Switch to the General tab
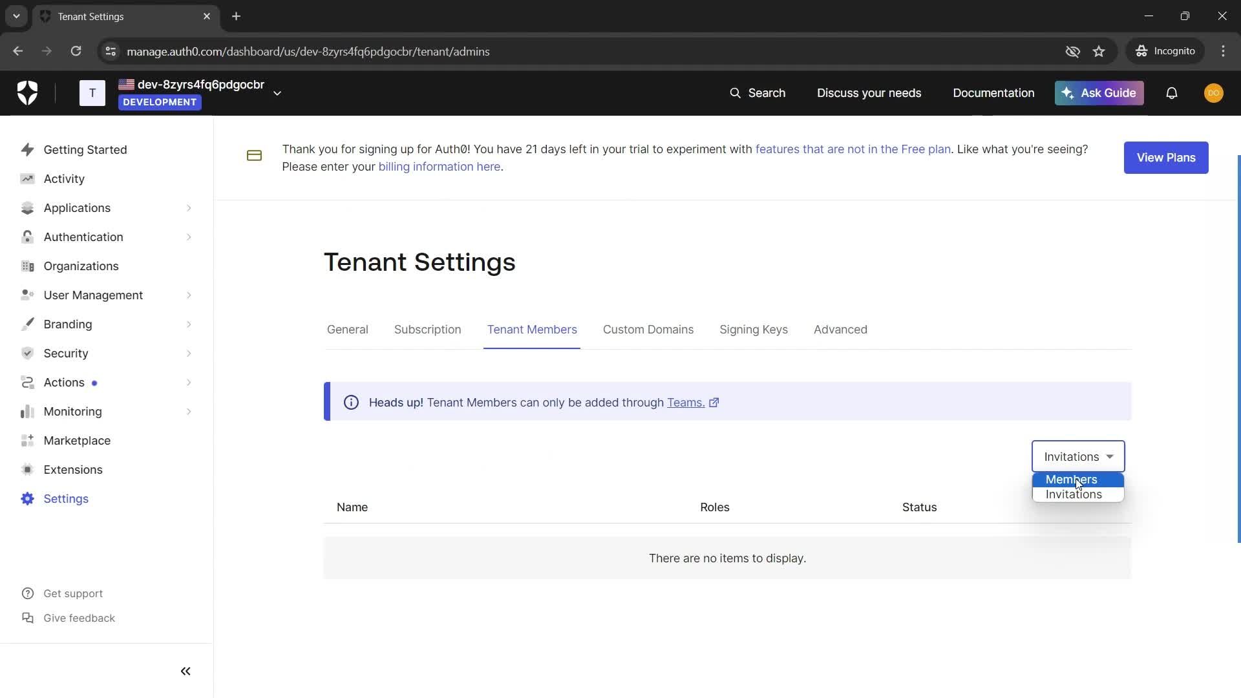The height and width of the screenshot is (698, 1241). click(348, 330)
